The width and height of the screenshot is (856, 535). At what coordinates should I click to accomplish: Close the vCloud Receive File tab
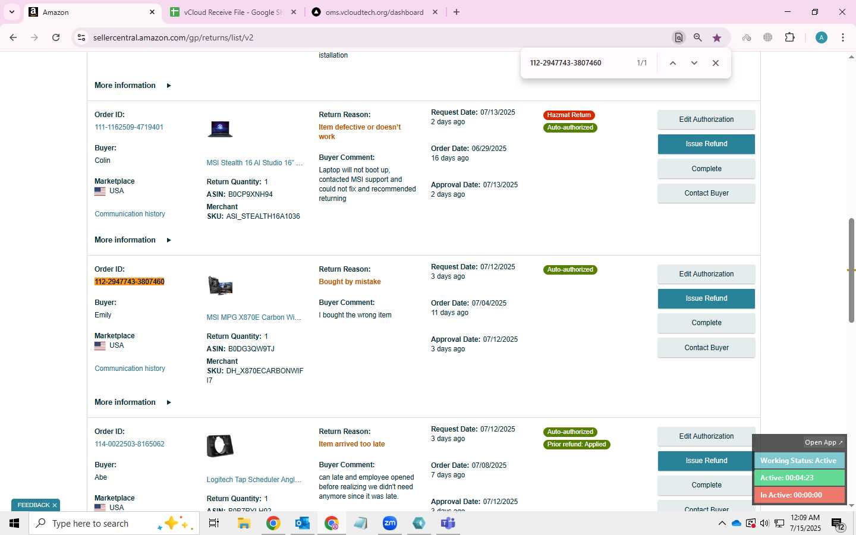pyautogui.click(x=294, y=12)
